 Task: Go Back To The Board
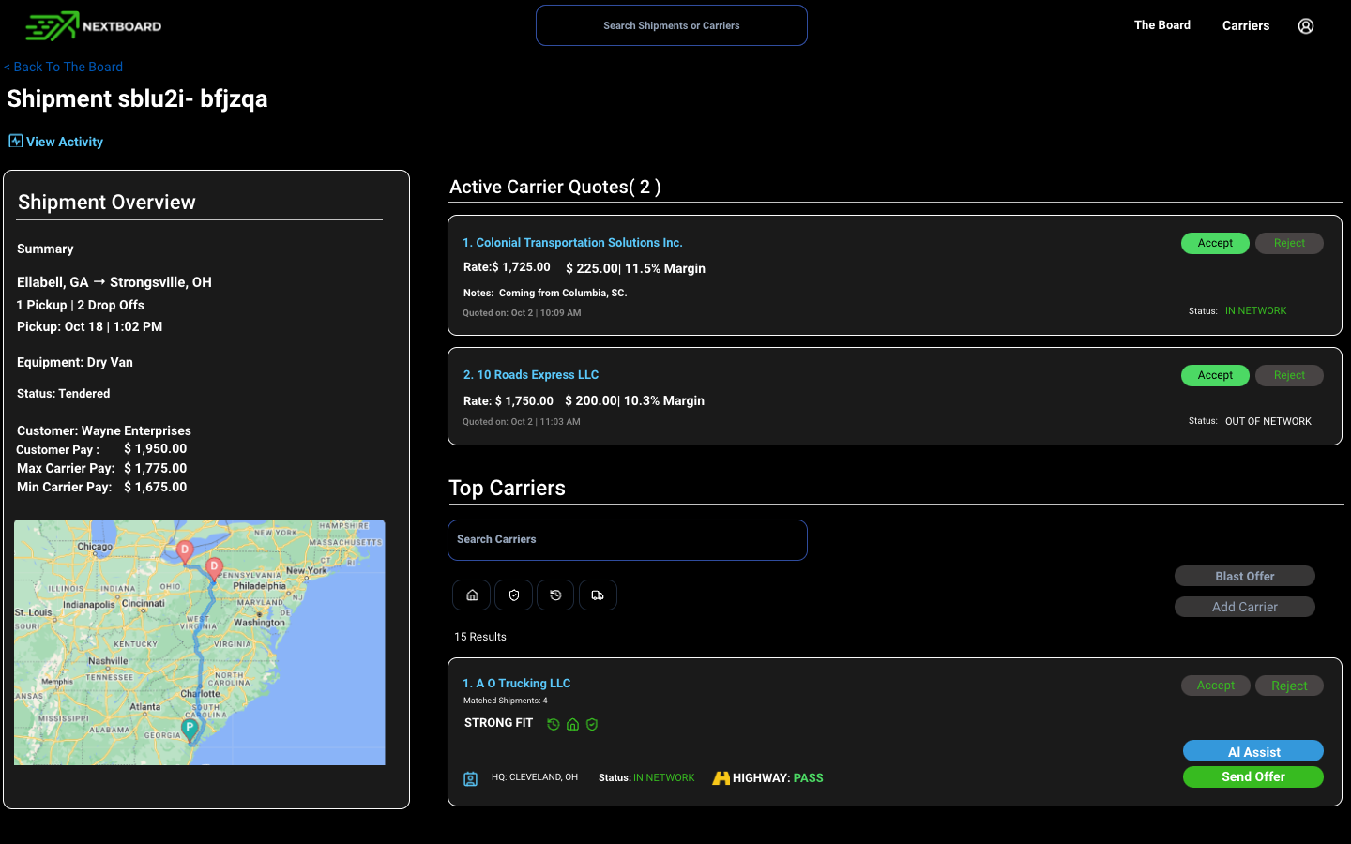[x=64, y=67]
